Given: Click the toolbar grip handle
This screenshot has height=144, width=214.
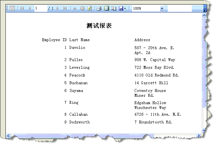Looking at the screenshot, I should (7, 8).
